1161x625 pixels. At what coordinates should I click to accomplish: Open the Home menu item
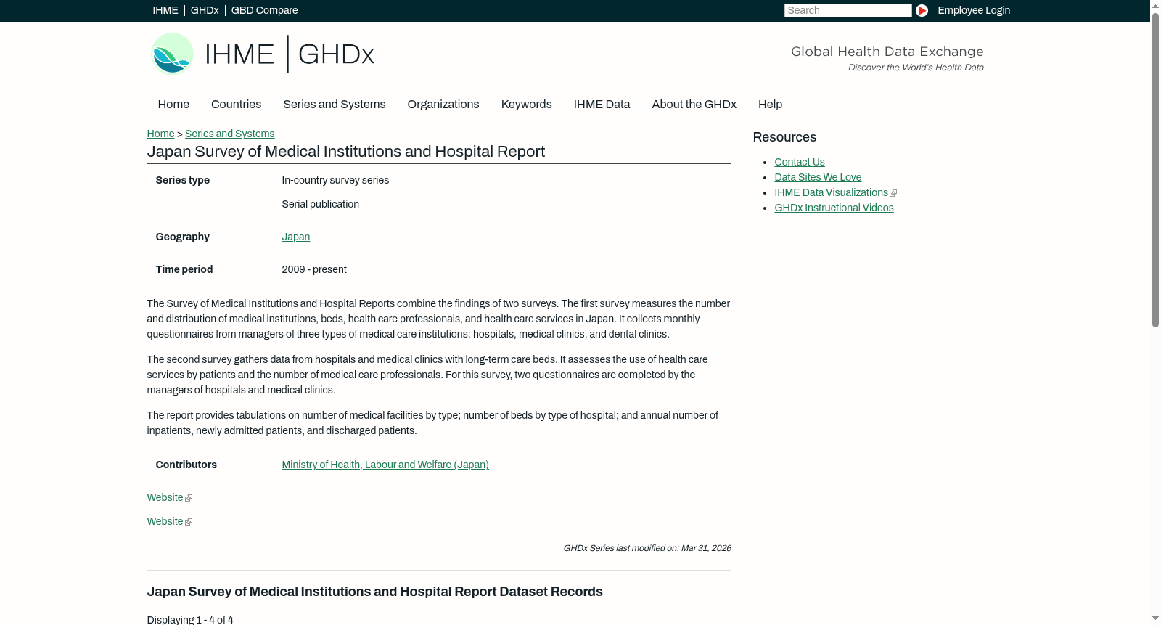[173, 105]
